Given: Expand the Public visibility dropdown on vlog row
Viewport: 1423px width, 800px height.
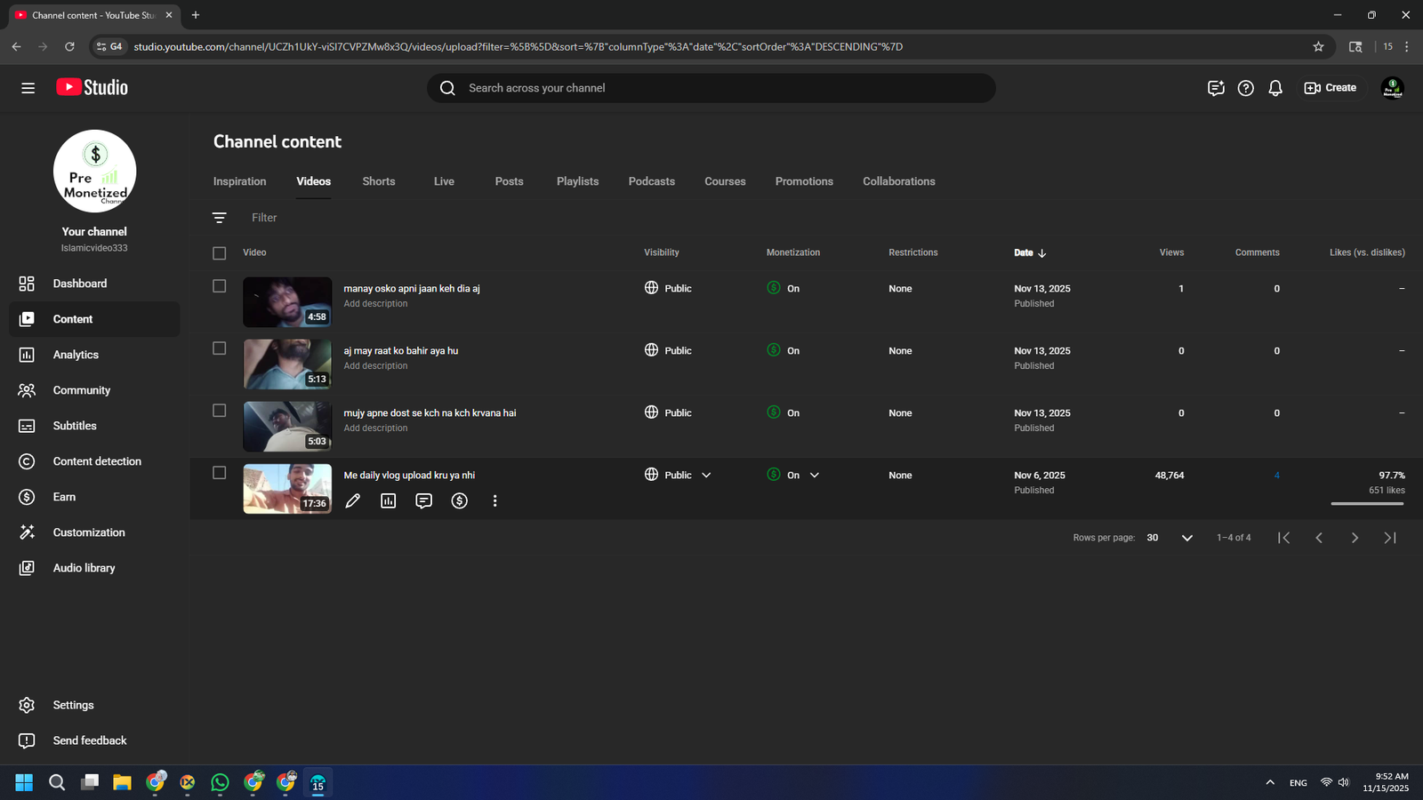Looking at the screenshot, I should (706, 476).
